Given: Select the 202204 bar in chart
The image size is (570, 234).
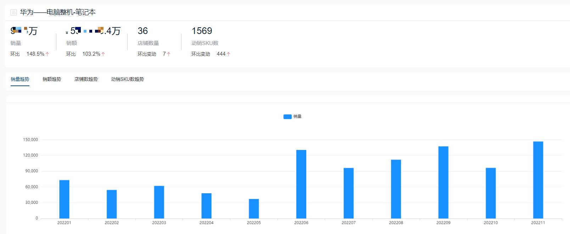Looking at the screenshot, I should point(206,206).
